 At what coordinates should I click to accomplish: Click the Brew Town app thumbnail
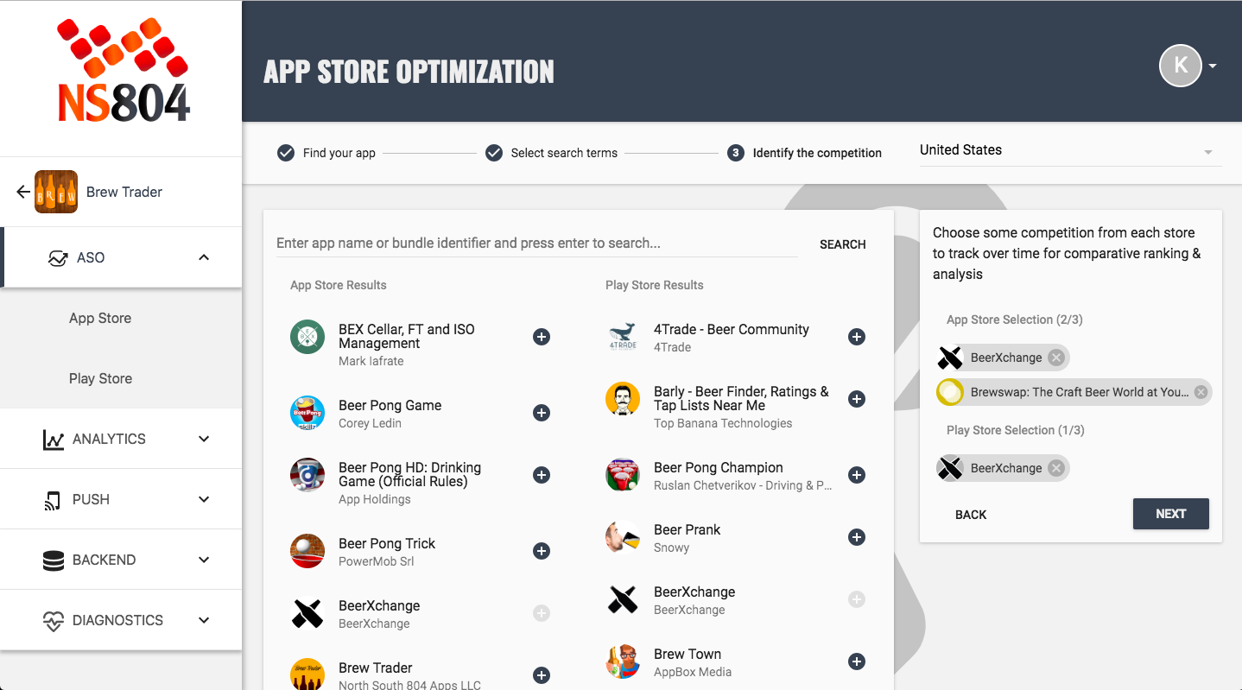pos(623,662)
